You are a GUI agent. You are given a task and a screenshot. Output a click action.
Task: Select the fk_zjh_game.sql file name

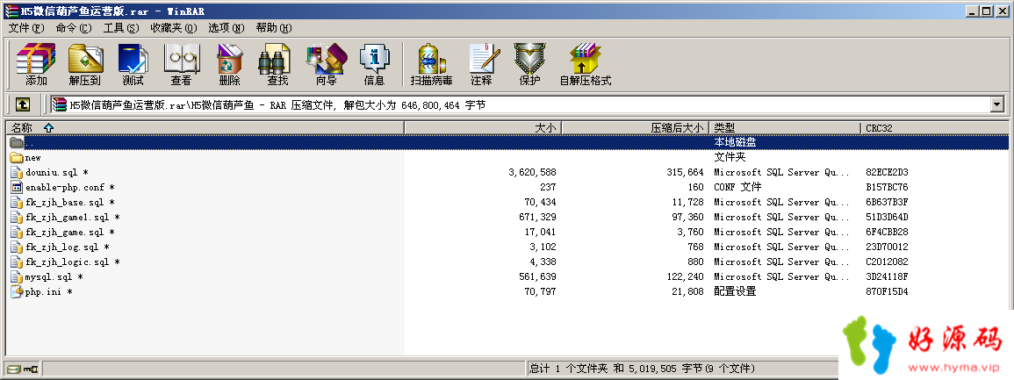tap(70, 232)
